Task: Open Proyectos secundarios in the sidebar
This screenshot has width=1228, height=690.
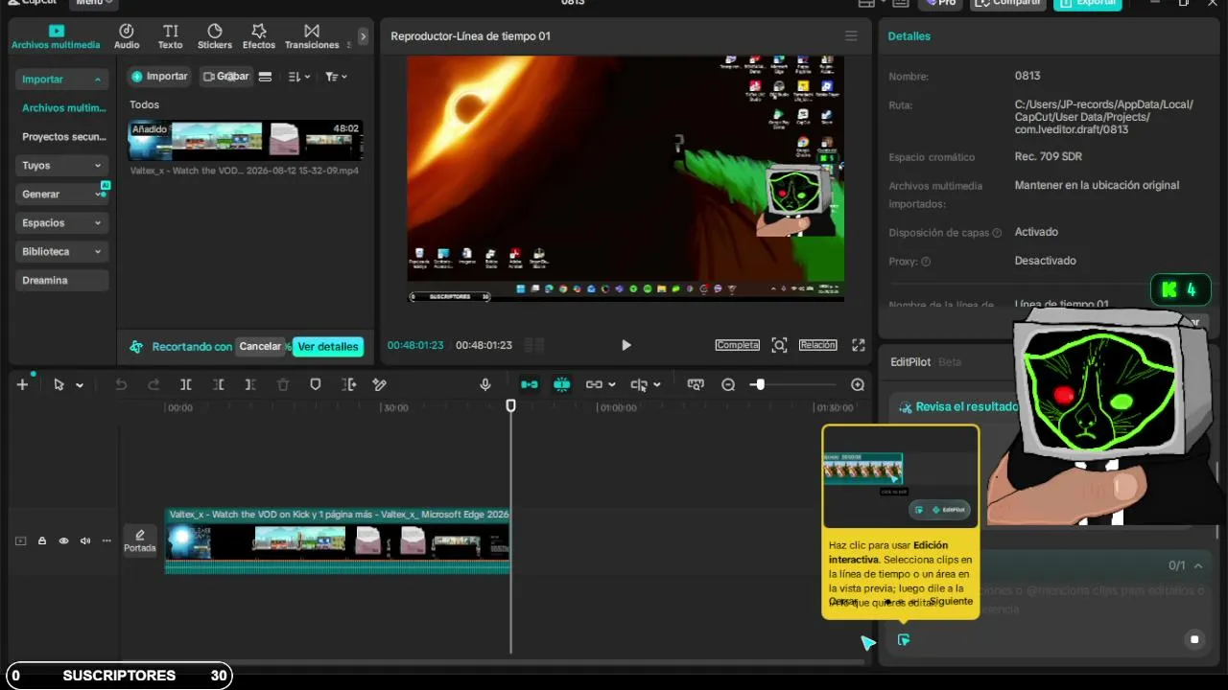Action: (62, 137)
